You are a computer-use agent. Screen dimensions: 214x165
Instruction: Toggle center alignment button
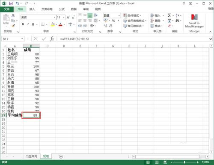[85, 21]
